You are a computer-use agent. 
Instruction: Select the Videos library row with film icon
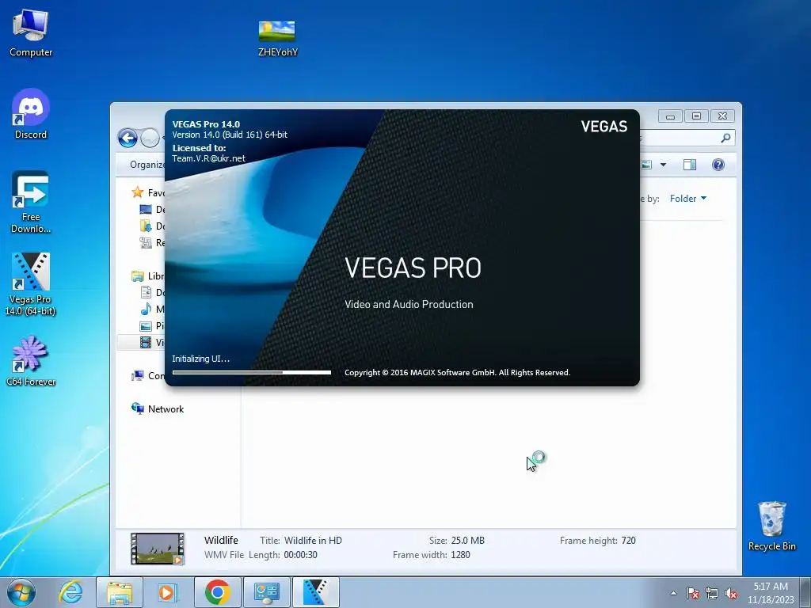(x=141, y=342)
